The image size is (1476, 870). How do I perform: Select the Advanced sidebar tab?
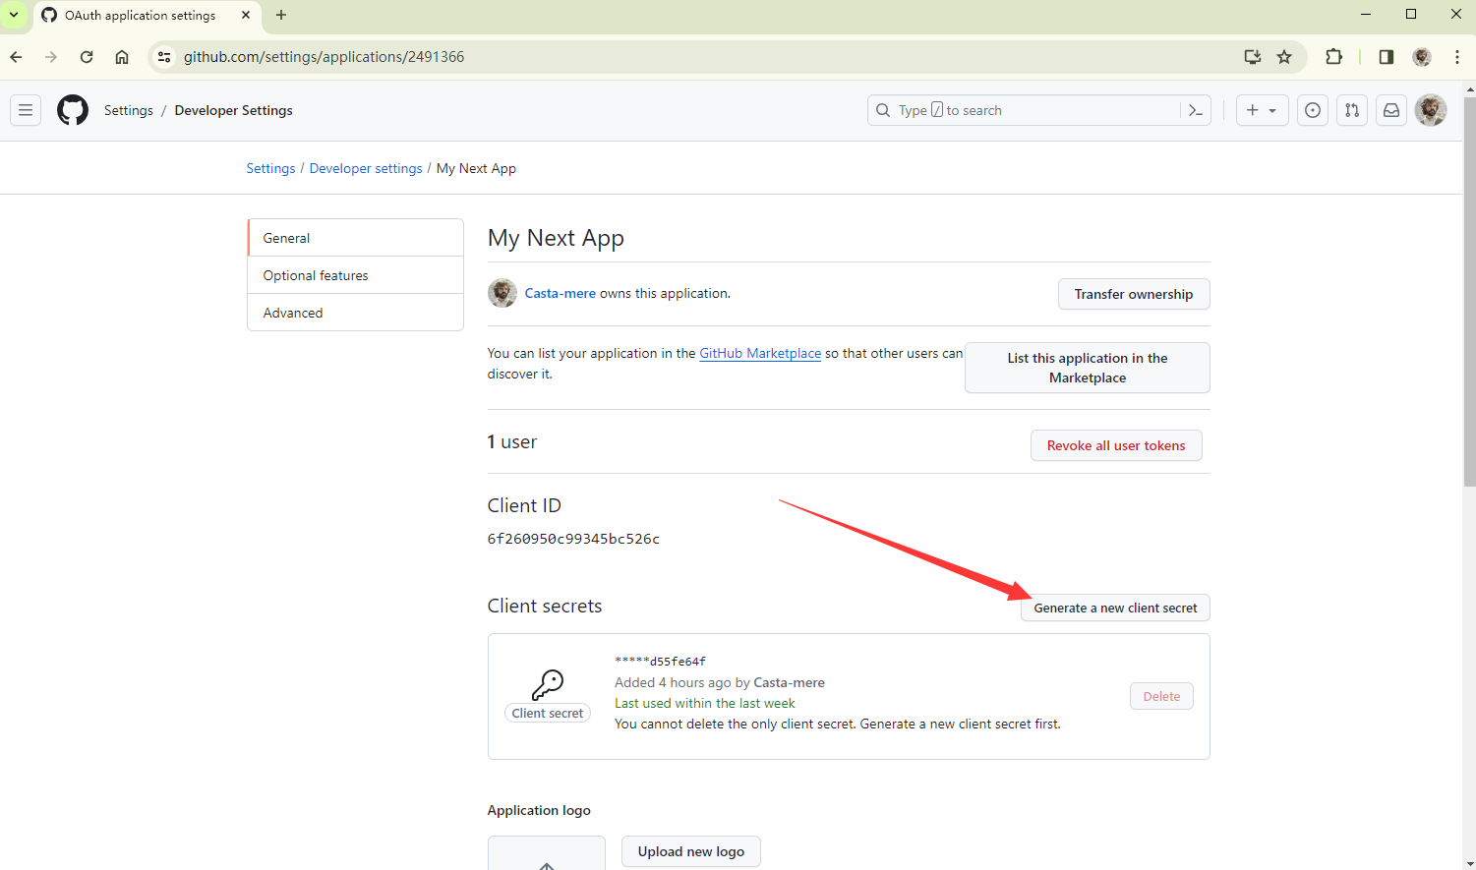[355, 313]
